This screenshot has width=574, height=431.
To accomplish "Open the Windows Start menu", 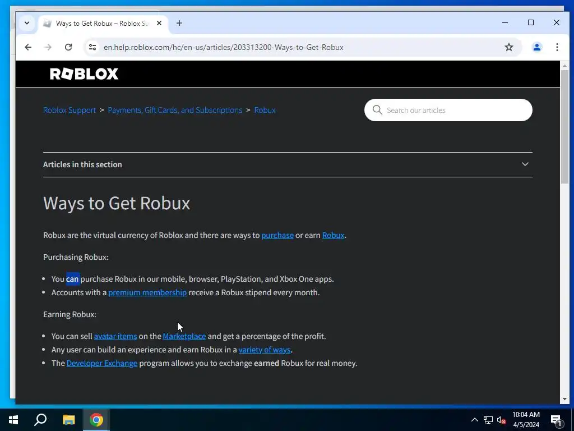I will (x=13, y=420).
